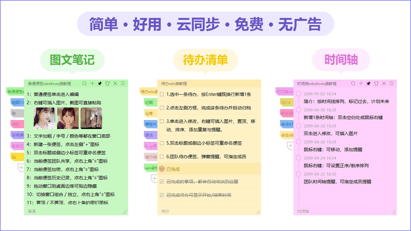Open search in the 普通便签windows端教程 note
This screenshot has height=231, width=411.
coord(84,83)
